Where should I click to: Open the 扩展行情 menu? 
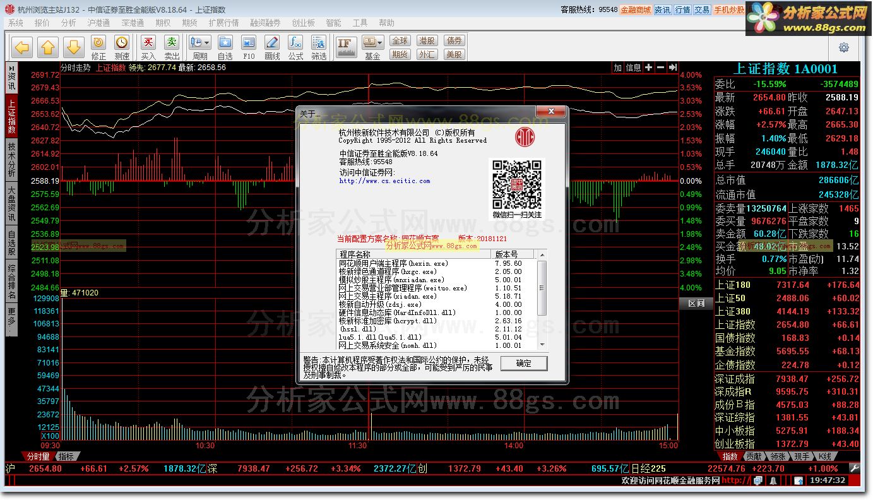pos(223,23)
